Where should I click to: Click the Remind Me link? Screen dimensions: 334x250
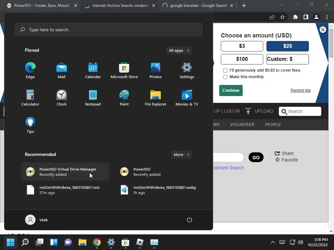[x=300, y=90]
